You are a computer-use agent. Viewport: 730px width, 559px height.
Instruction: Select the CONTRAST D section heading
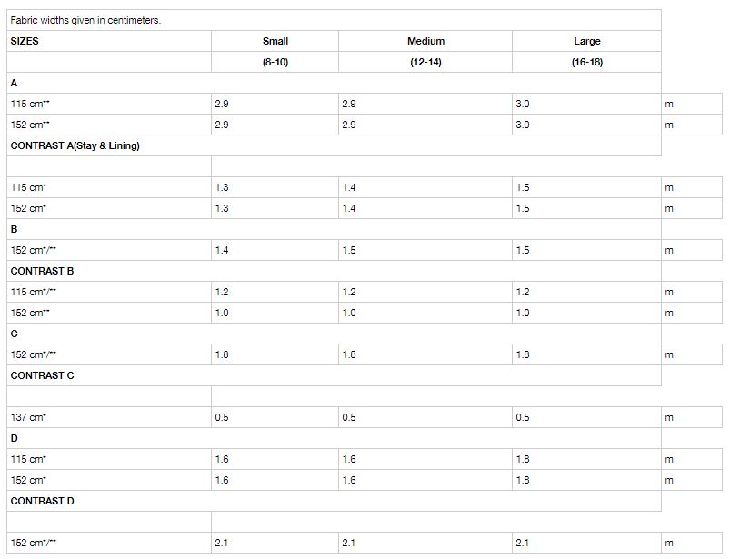coord(42,501)
